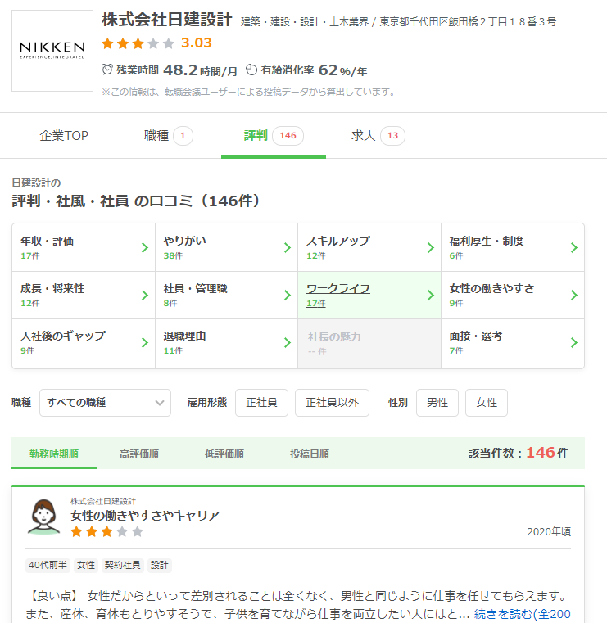The height and width of the screenshot is (623, 607).
Task: Open the すべての職種 dropdown
Action: (x=105, y=403)
